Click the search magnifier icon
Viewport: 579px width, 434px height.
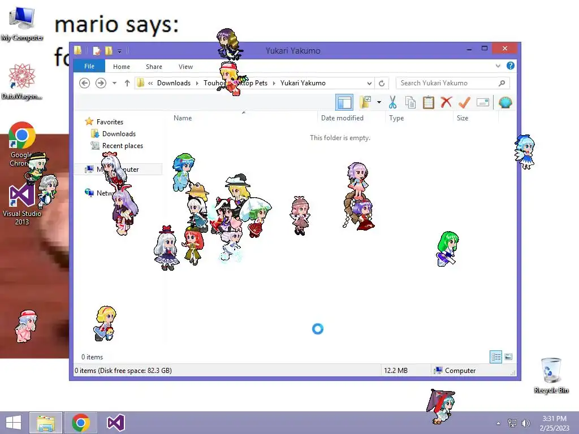click(502, 83)
